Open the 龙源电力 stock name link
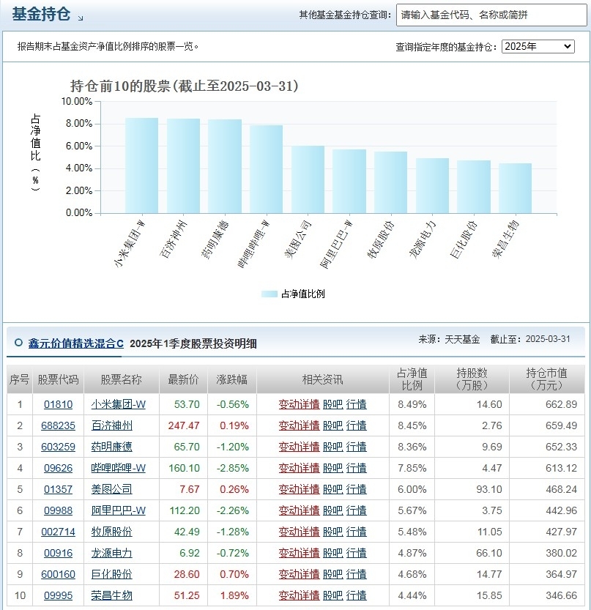 tap(111, 553)
